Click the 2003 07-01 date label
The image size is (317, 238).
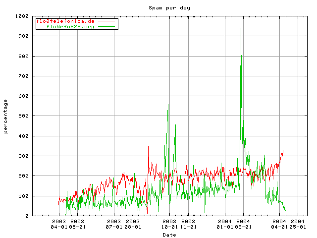114,224
